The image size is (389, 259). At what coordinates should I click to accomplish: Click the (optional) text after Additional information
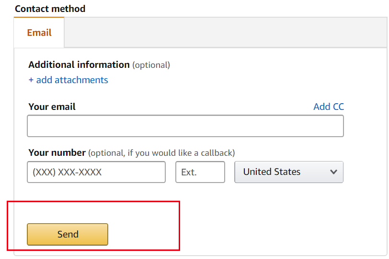[x=151, y=65]
